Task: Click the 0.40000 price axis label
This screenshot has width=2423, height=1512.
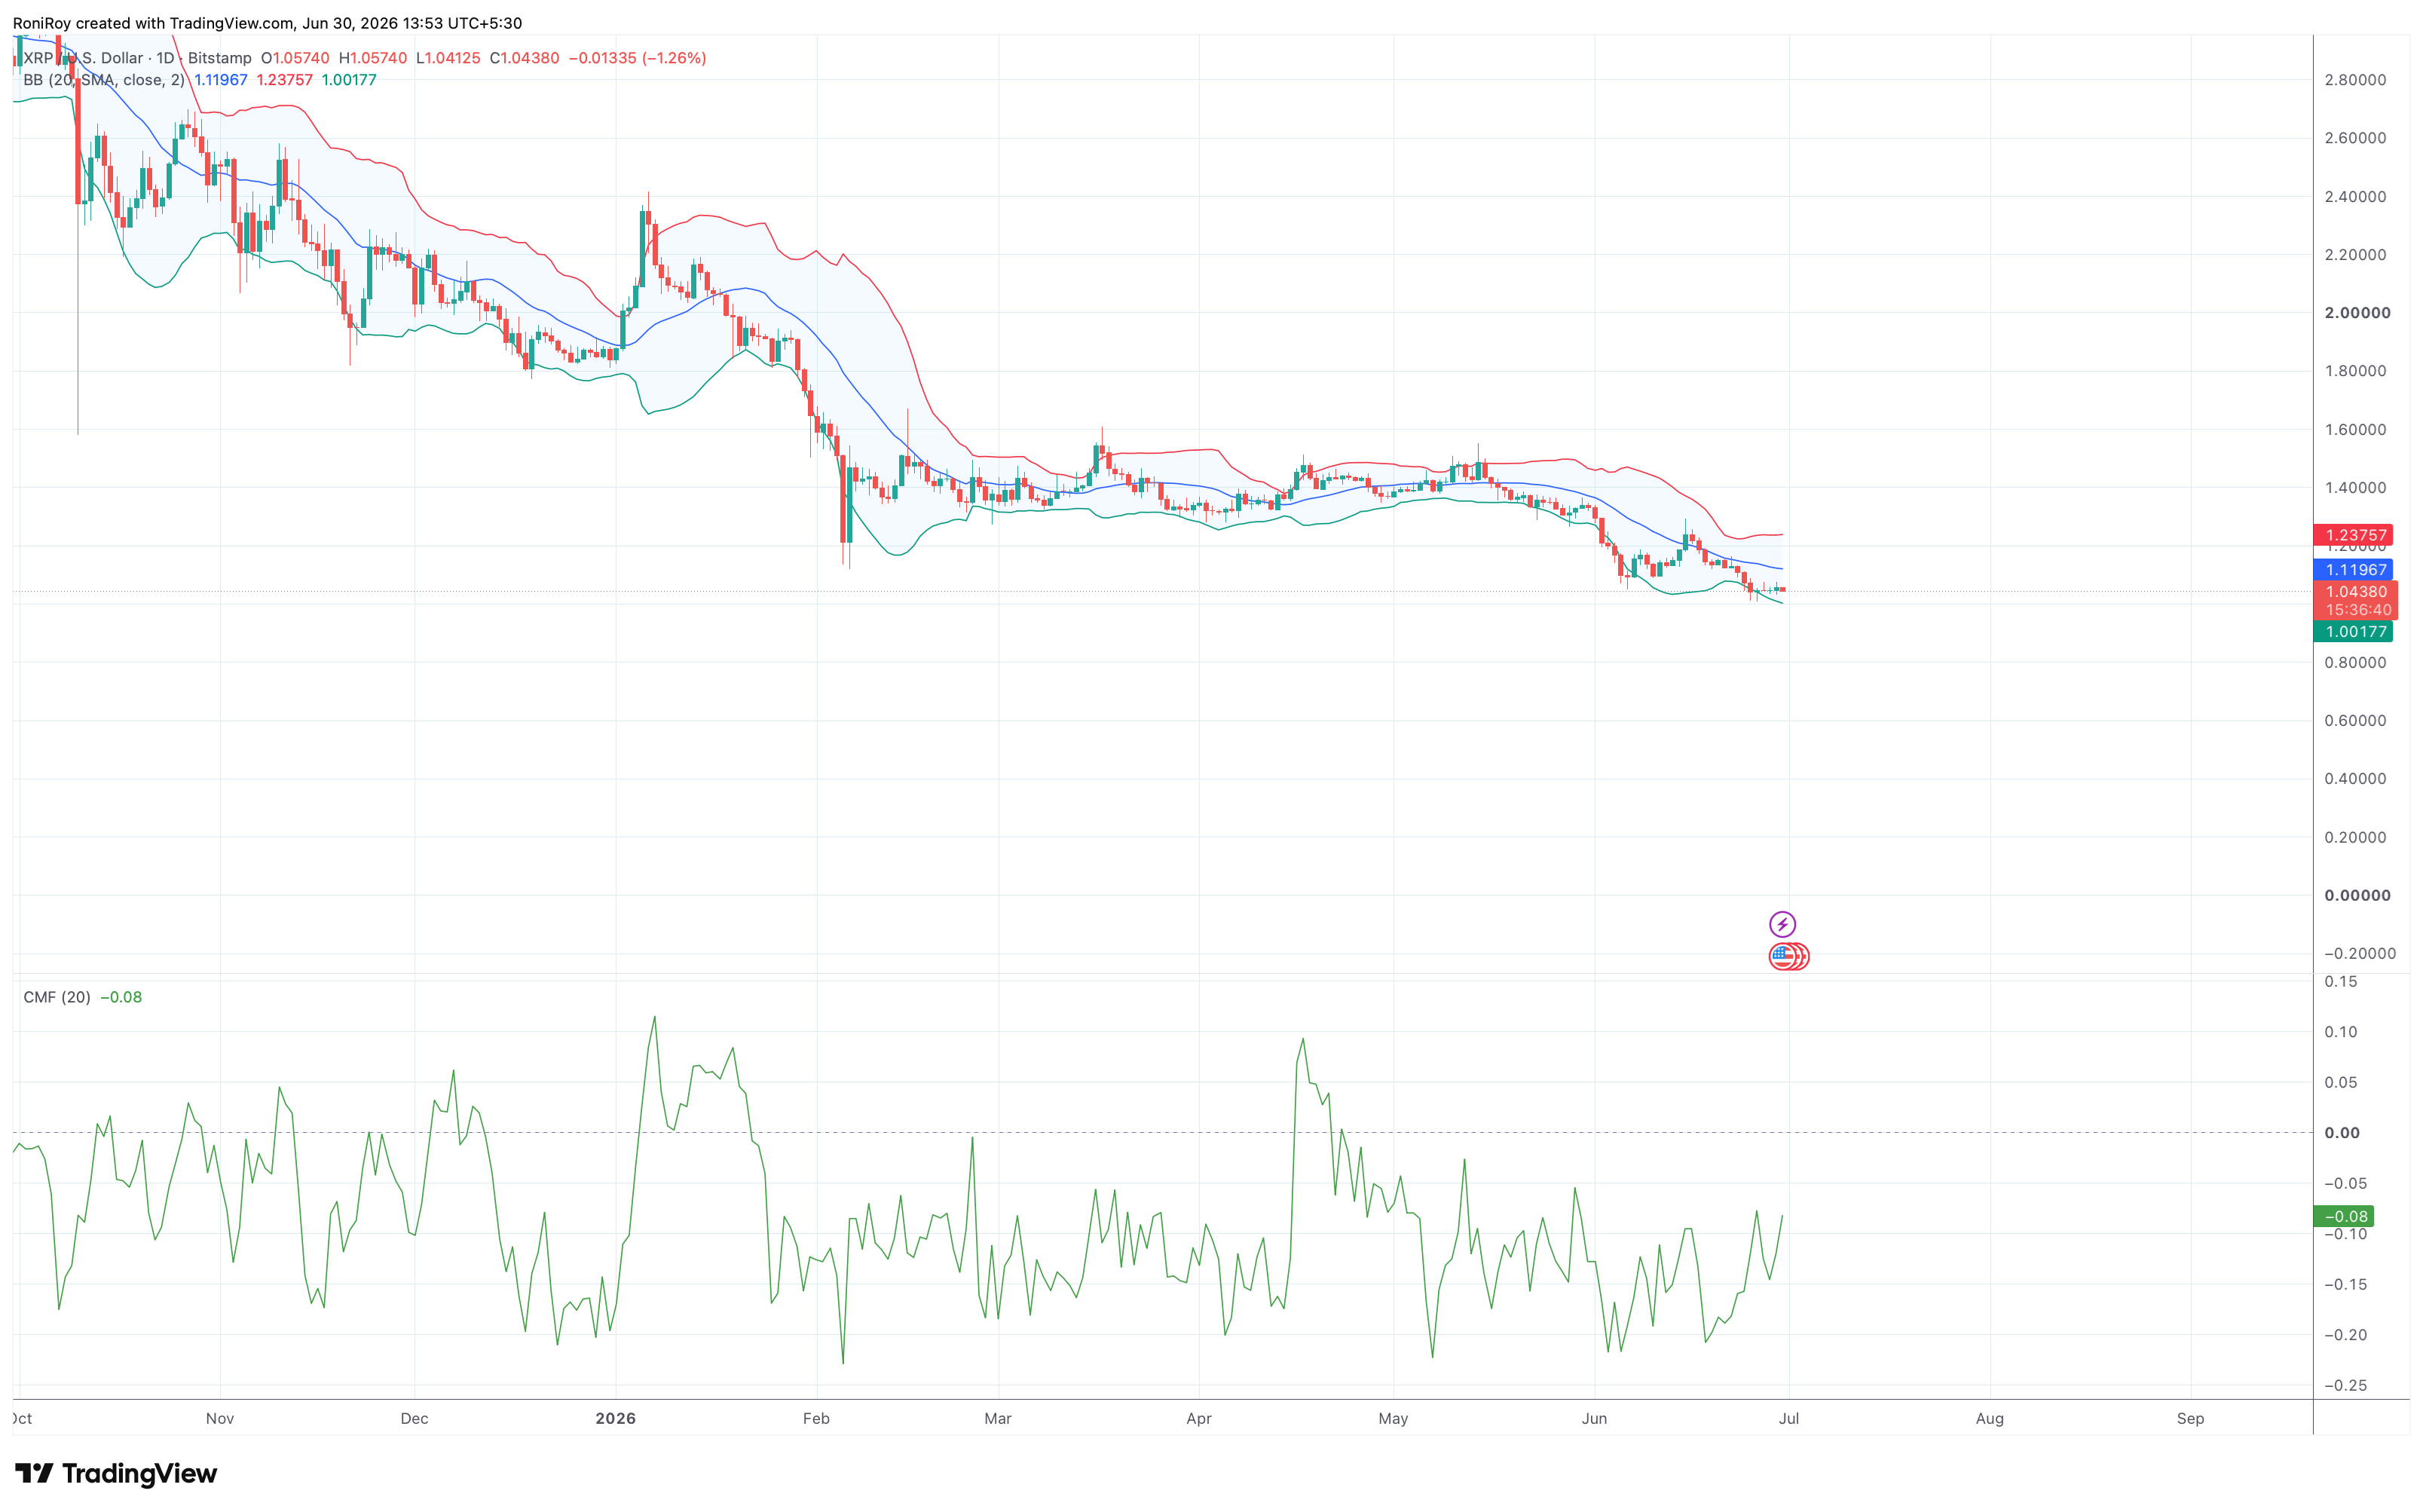Action: pyautogui.click(x=2355, y=778)
